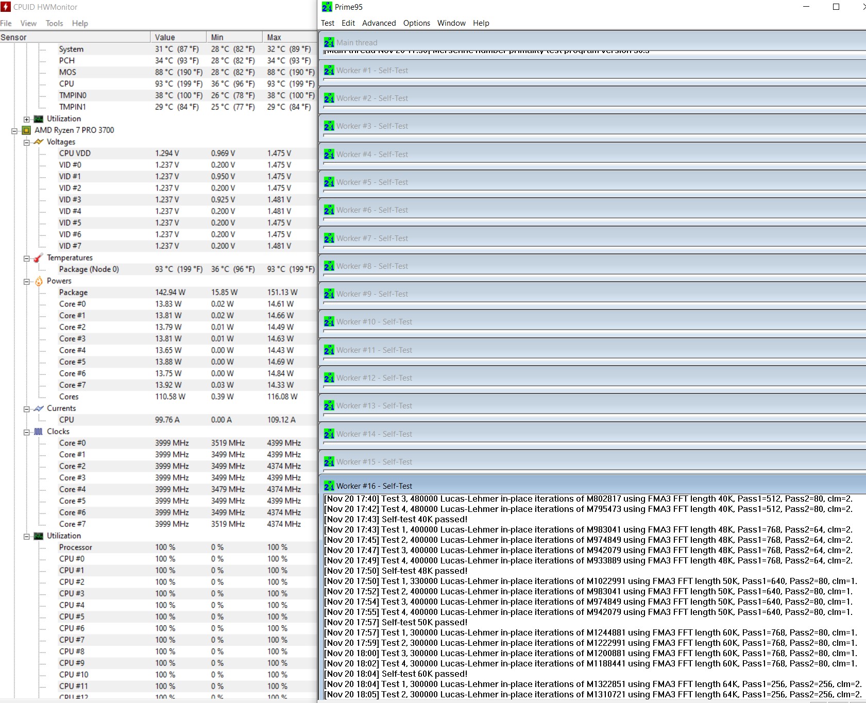Expand the upper Utilization node above AMD Ryzen
Screen dimensions: 866x703
point(27,119)
